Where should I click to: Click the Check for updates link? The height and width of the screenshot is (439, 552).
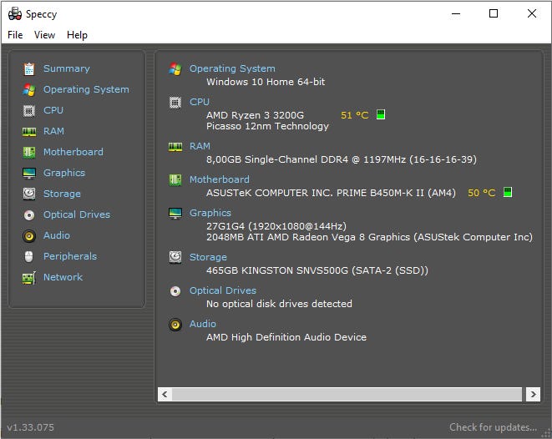coord(493,427)
